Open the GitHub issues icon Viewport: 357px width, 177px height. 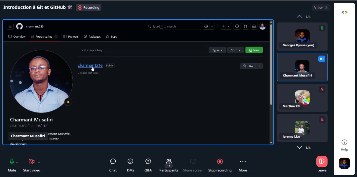(x=237, y=26)
